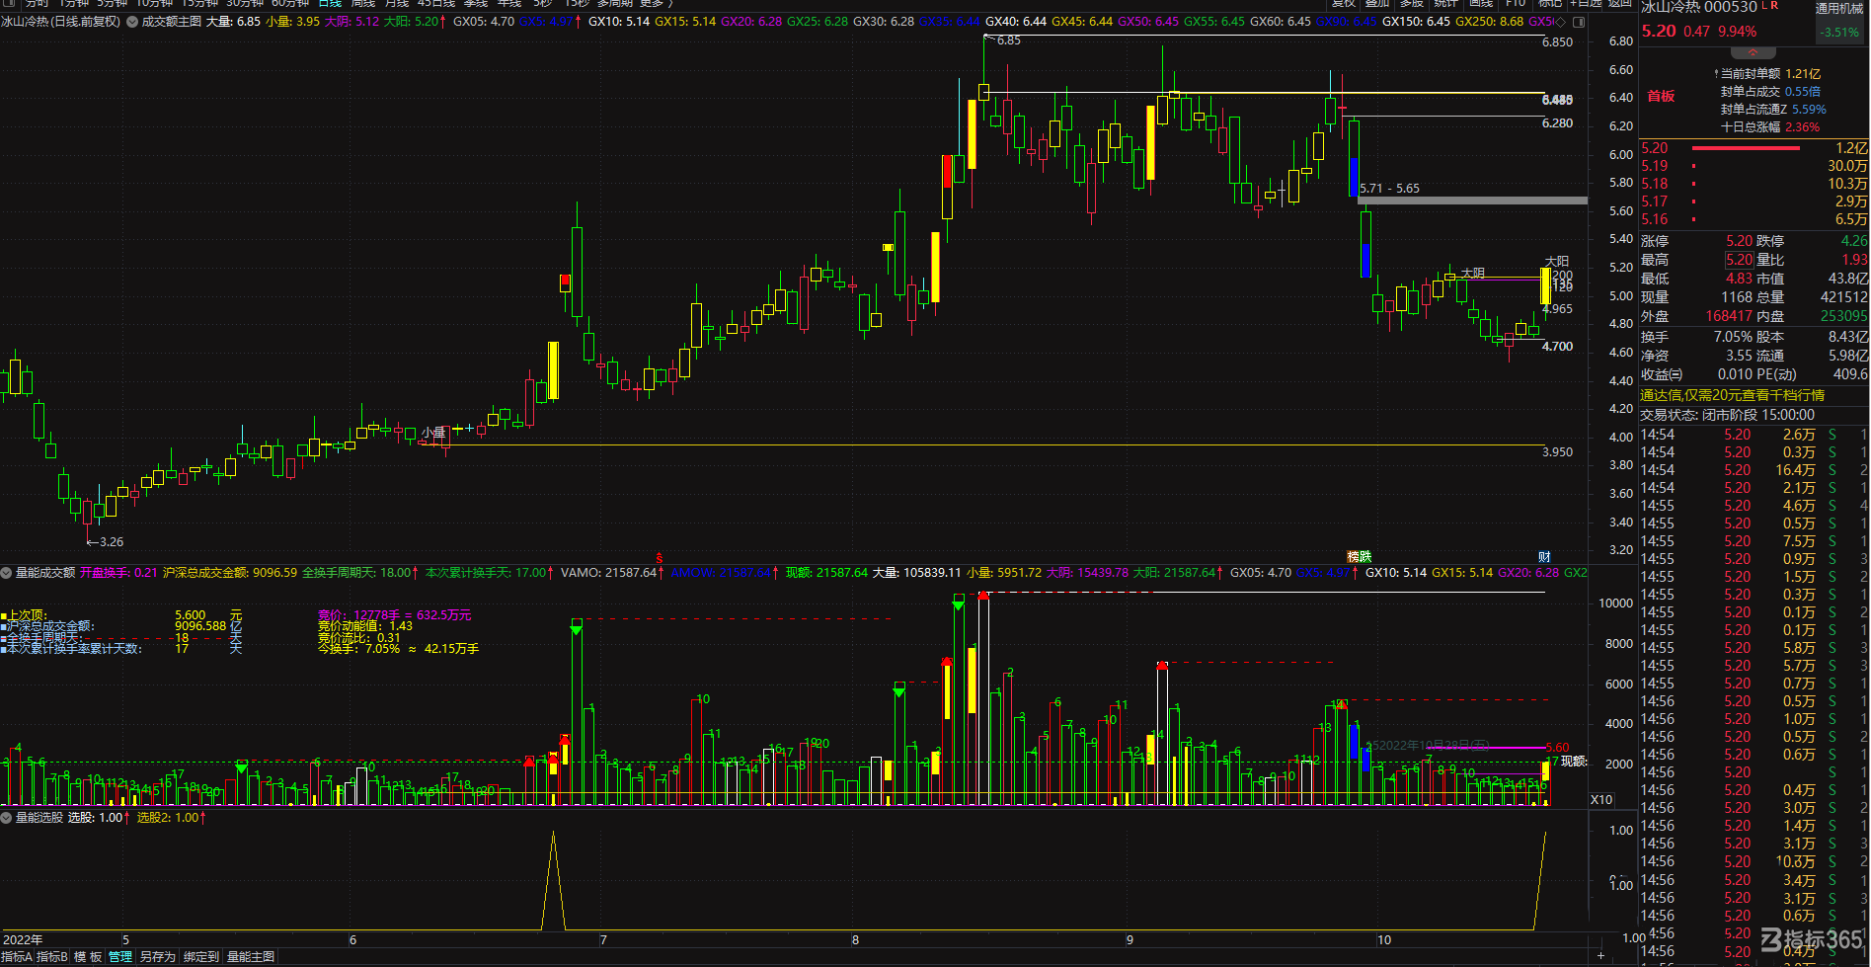Image resolution: width=1871 pixels, height=967 pixels.
Task: Switch to 15分钟 period
Action: [x=199, y=4]
